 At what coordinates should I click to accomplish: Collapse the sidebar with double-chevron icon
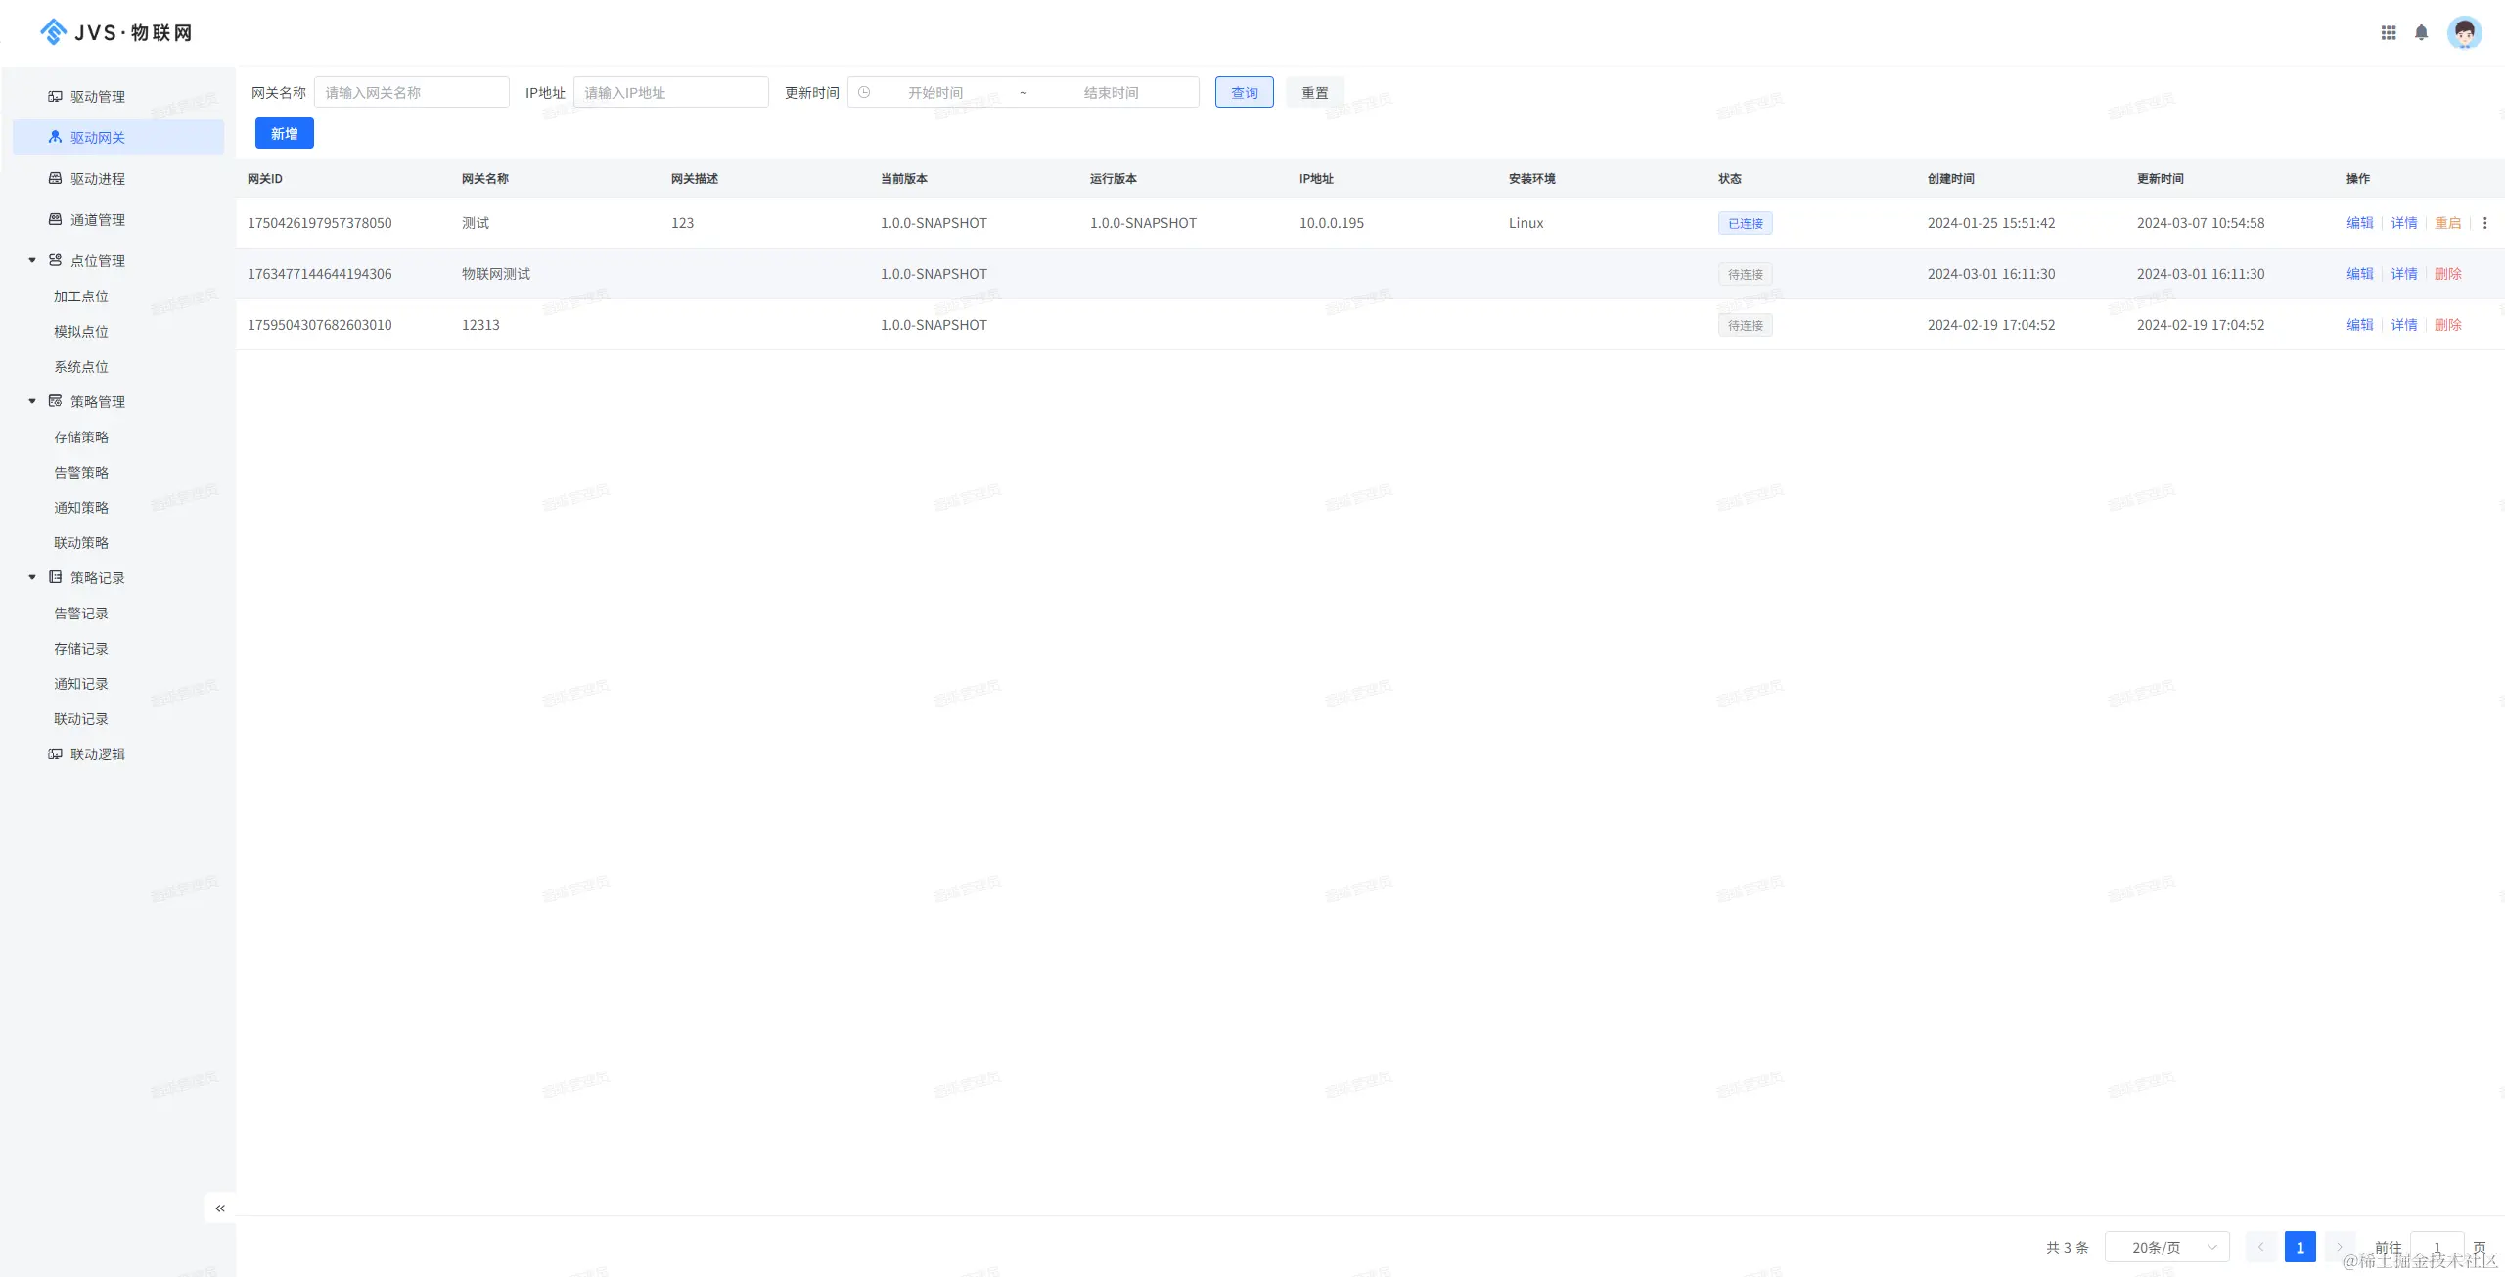220,1208
